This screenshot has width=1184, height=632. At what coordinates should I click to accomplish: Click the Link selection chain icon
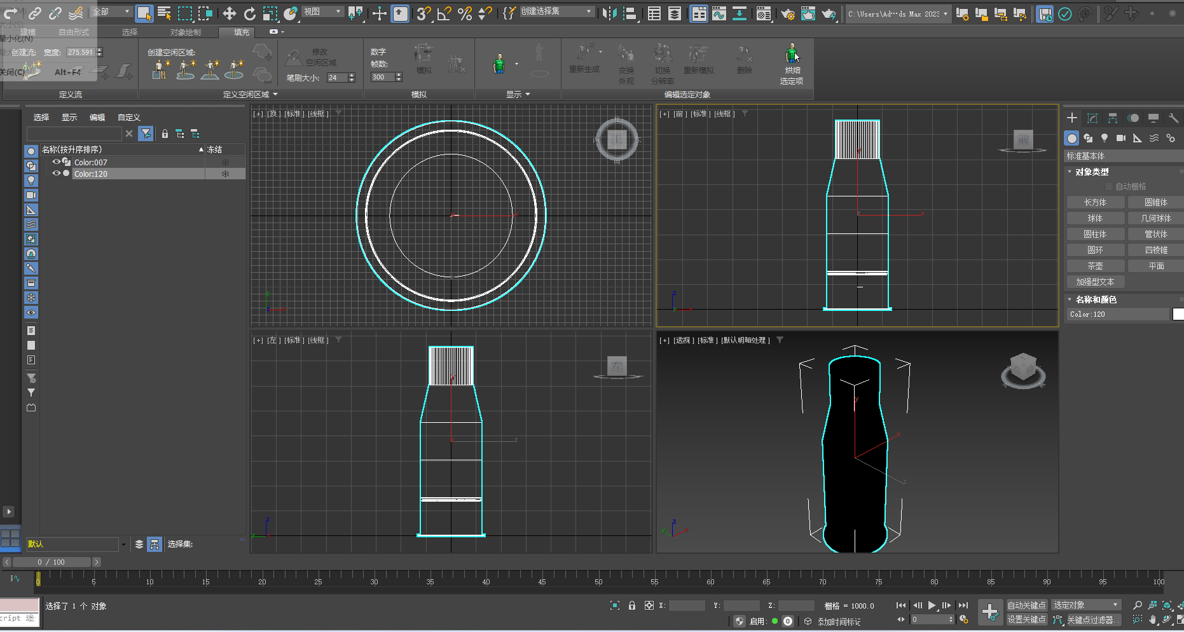(x=35, y=13)
